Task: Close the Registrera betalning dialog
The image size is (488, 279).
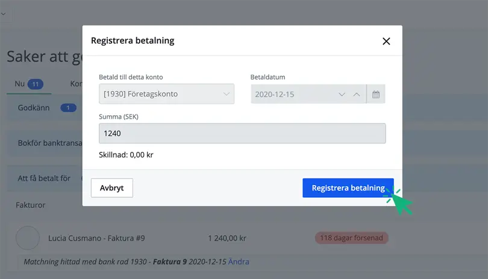Action: pos(386,41)
